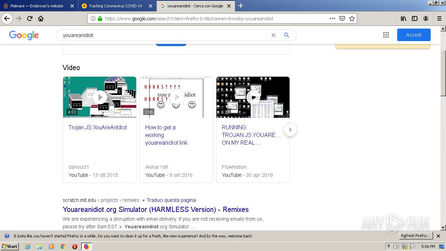This screenshot has height=251, width=446.
Task: Select the youareanidiot Cerca con Google tab
Action: [196, 6]
